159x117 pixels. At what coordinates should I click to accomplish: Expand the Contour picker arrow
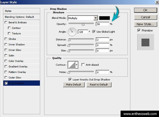[x=77, y=65]
